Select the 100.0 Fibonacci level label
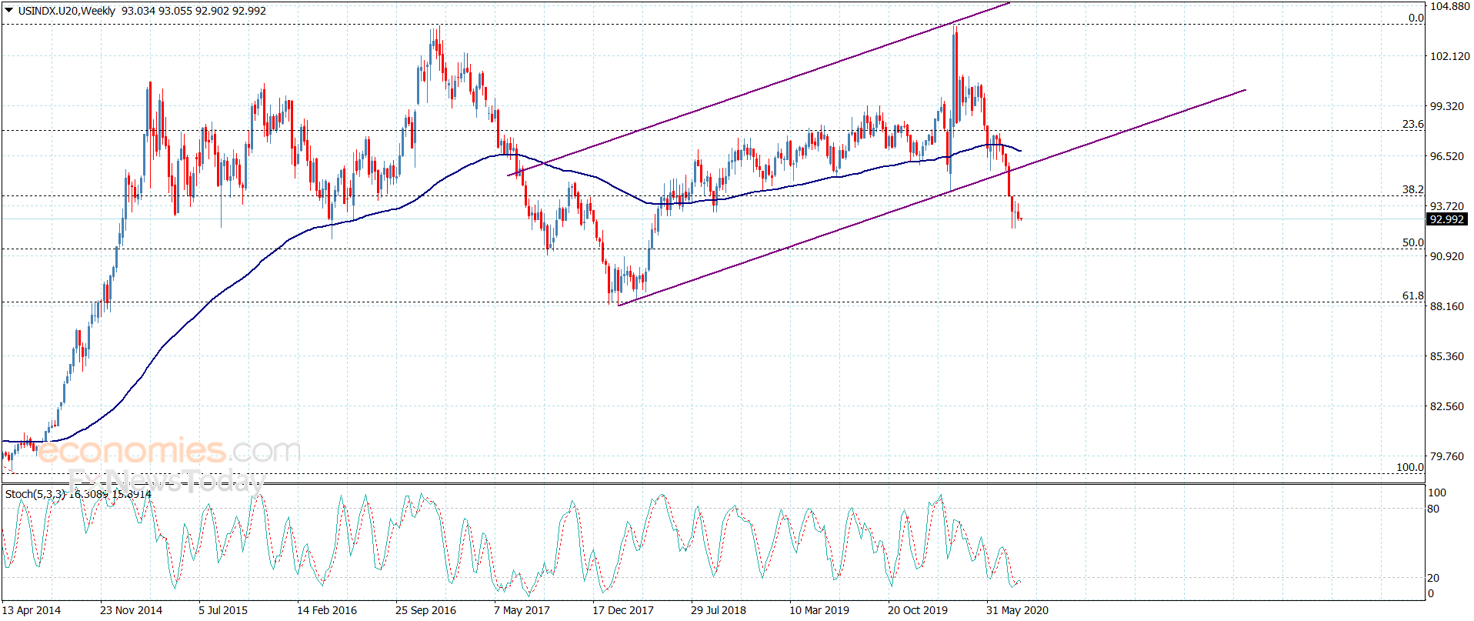1474x621 pixels. (1409, 467)
